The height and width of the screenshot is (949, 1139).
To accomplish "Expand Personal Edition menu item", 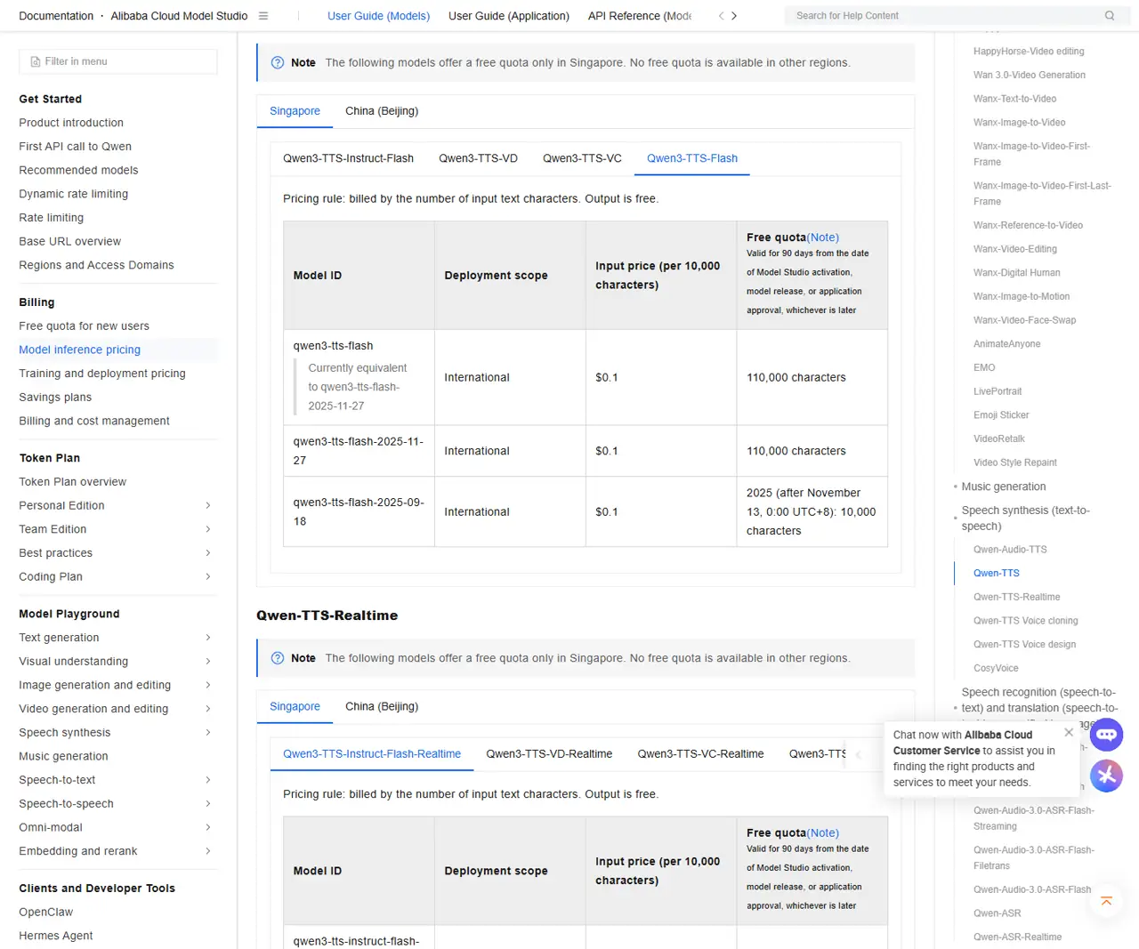I will [208, 506].
